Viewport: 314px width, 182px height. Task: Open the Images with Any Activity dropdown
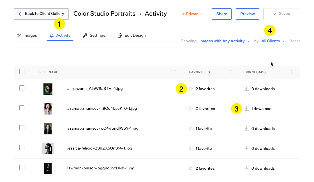(224, 41)
